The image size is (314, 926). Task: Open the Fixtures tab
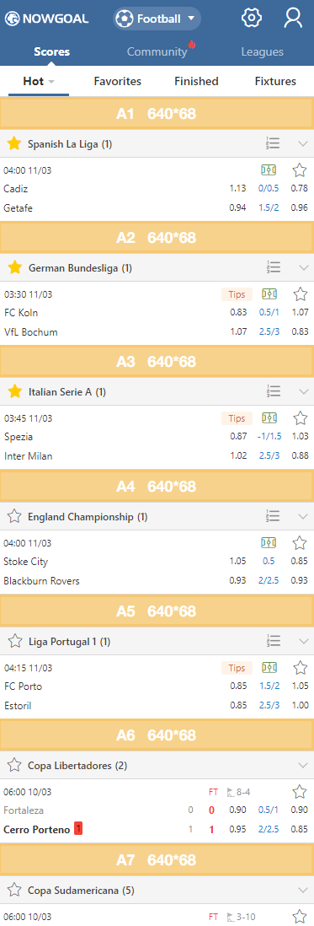point(275,82)
